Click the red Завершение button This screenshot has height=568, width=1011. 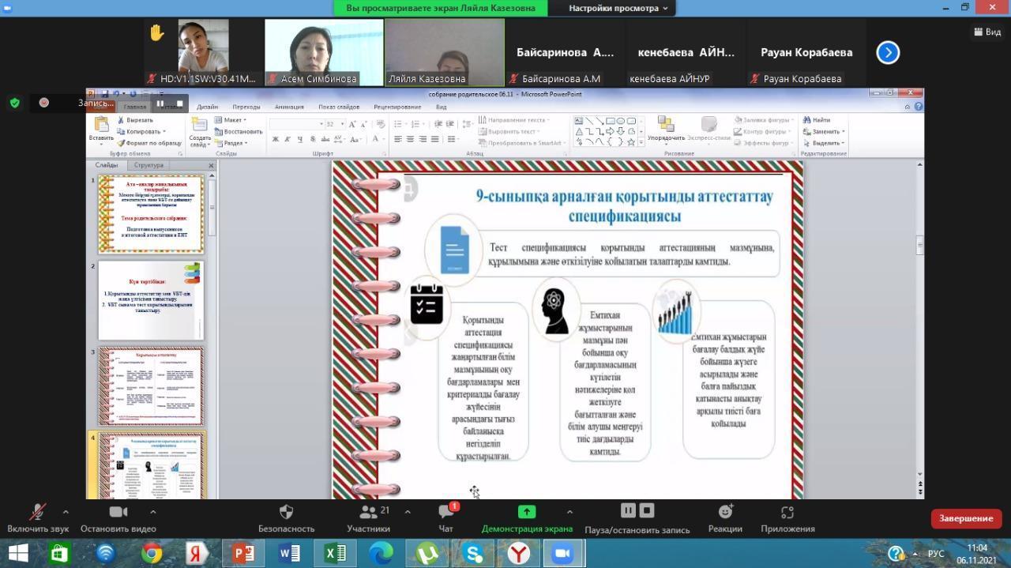(966, 518)
